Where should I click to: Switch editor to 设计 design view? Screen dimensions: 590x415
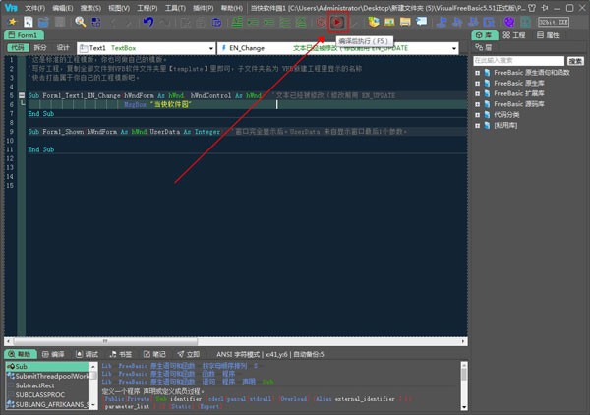click(x=63, y=47)
